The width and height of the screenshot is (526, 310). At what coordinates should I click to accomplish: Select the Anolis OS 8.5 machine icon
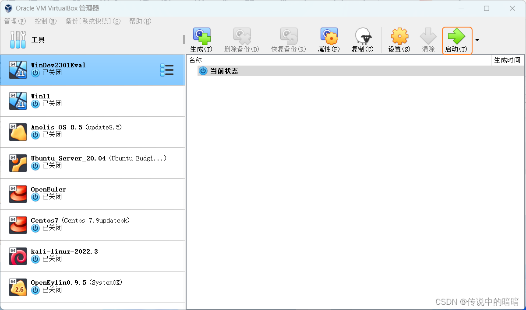18,132
